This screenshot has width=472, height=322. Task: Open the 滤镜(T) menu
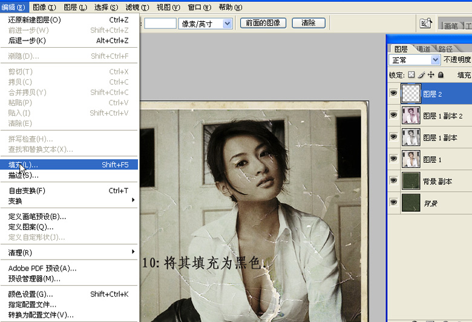(137, 7)
